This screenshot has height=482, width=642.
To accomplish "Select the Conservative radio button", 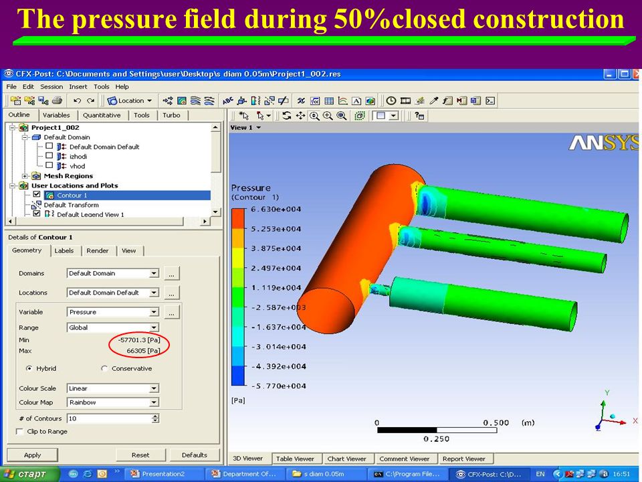I will tap(104, 368).
